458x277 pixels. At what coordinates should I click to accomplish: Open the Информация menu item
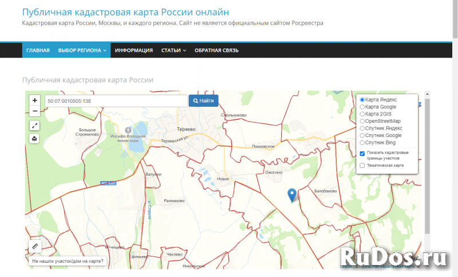(x=134, y=50)
